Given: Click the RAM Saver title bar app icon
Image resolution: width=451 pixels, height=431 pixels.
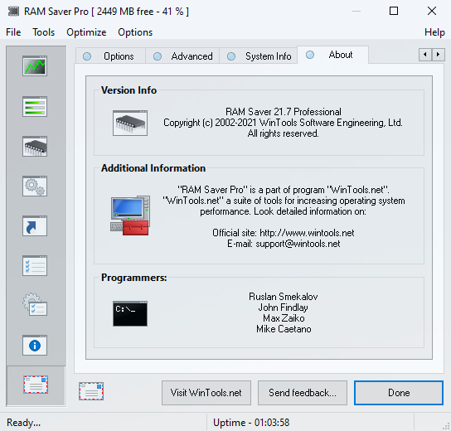Looking at the screenshot, I should tap(13, 12).
